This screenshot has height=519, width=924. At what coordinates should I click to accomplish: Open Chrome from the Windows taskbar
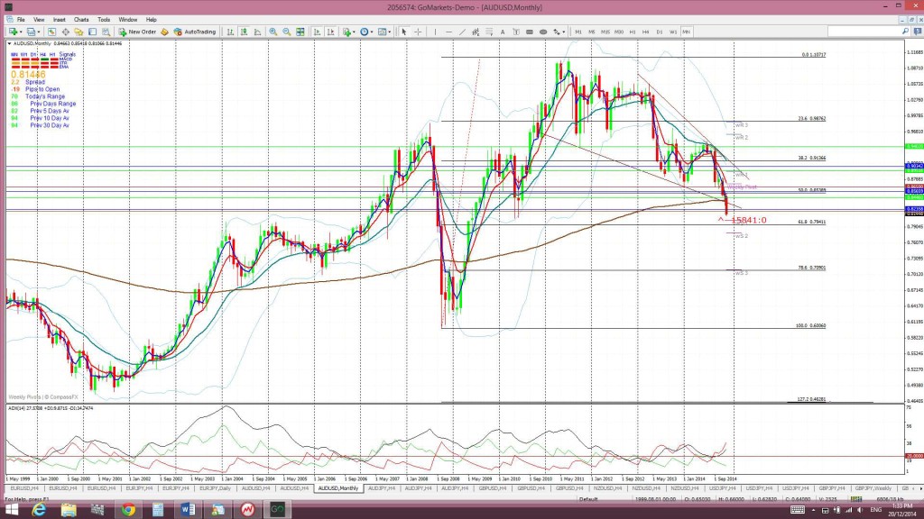point(128,509)
